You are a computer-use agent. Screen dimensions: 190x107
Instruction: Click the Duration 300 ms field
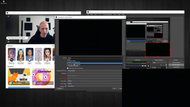pyautogui.click(x=161, y=67)
